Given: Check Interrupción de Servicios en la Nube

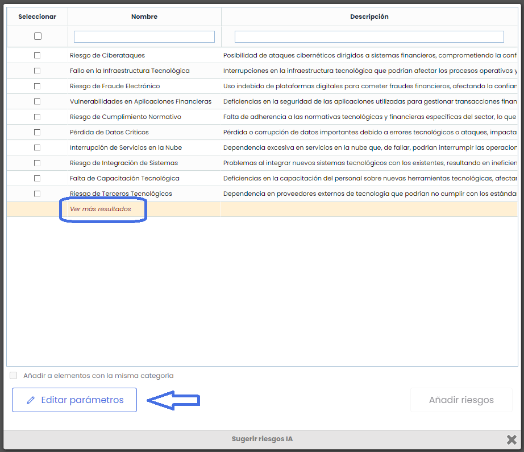Looking at the screenshot, I should coord(38,147).
